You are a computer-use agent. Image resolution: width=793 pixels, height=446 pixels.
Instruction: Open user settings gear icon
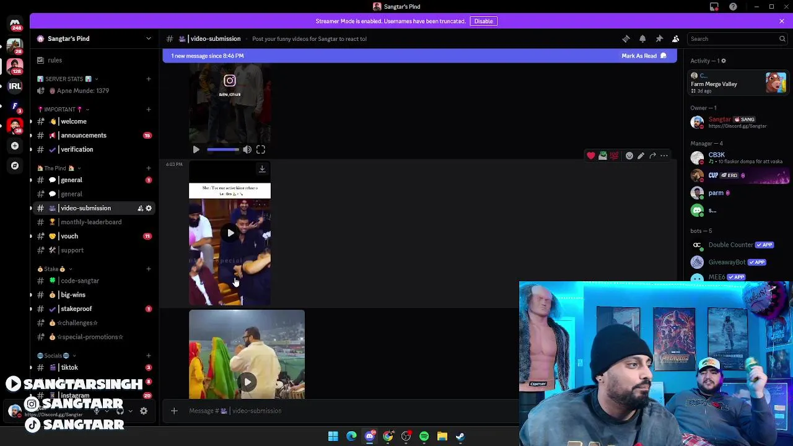[144, 411]
